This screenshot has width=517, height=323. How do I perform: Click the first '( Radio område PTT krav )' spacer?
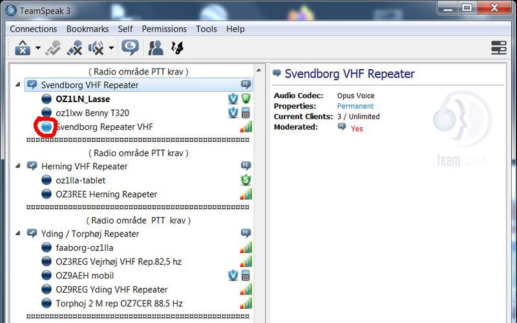[x=138, y=72]
